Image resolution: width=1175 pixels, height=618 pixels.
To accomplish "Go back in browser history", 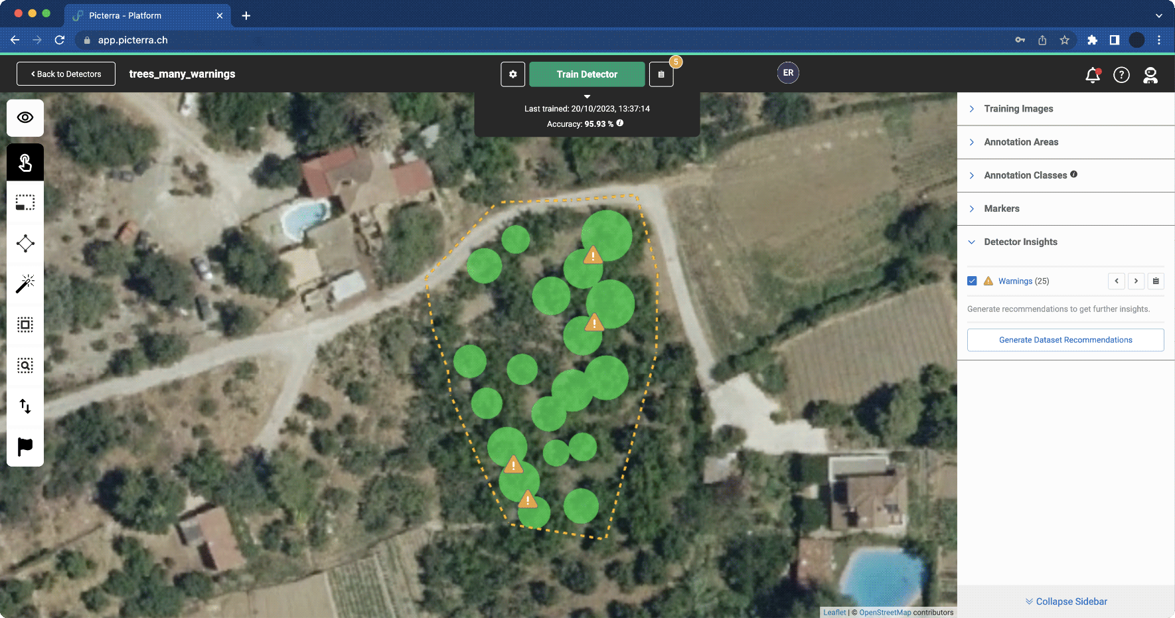I will tap(15, 40).
